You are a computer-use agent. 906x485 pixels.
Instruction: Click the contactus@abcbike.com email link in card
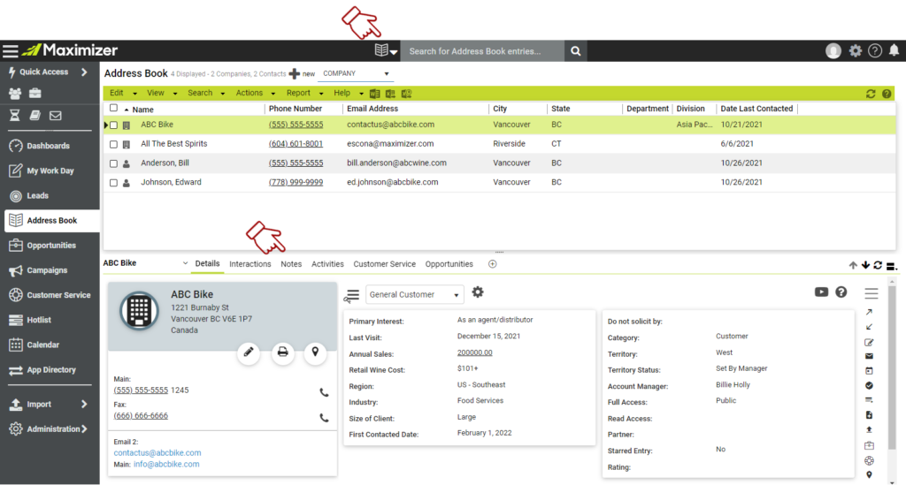[157, 452]
